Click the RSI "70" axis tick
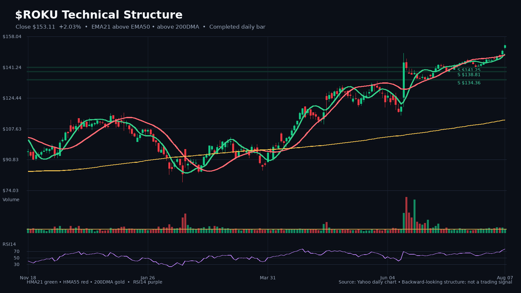Screen dimensions: 521x293 click(x=17, y=251)
